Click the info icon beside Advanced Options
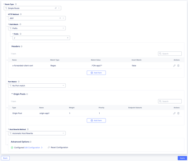The height and width of the screenshot is (161, 188). pos(30,142)
